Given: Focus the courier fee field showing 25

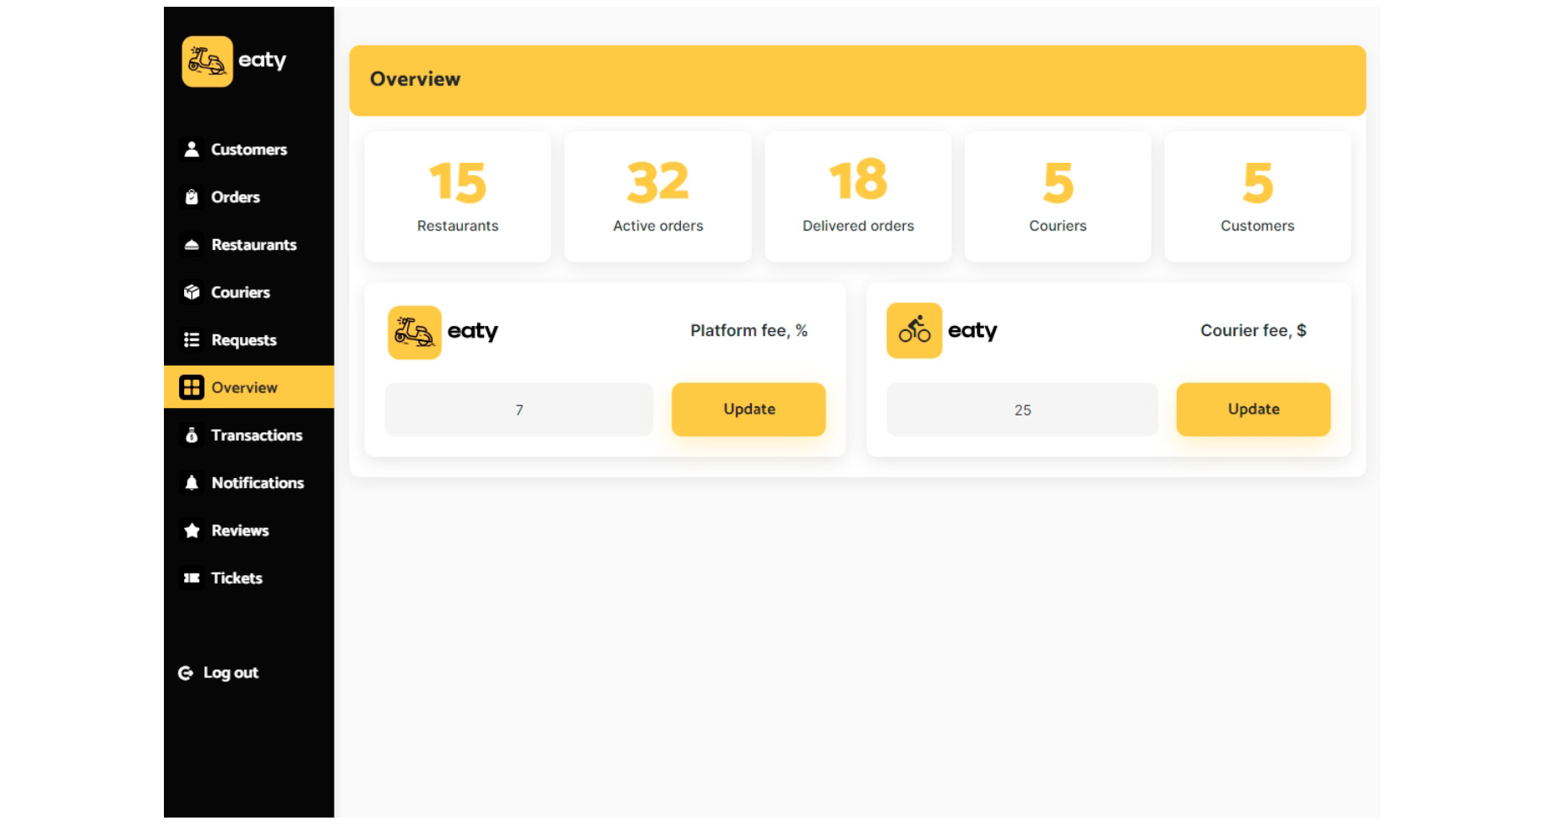Looking at the screenshot, I should 1022,410.
